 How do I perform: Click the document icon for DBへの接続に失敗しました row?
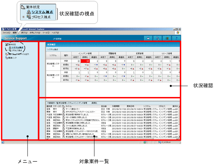[x=63, y=118]
